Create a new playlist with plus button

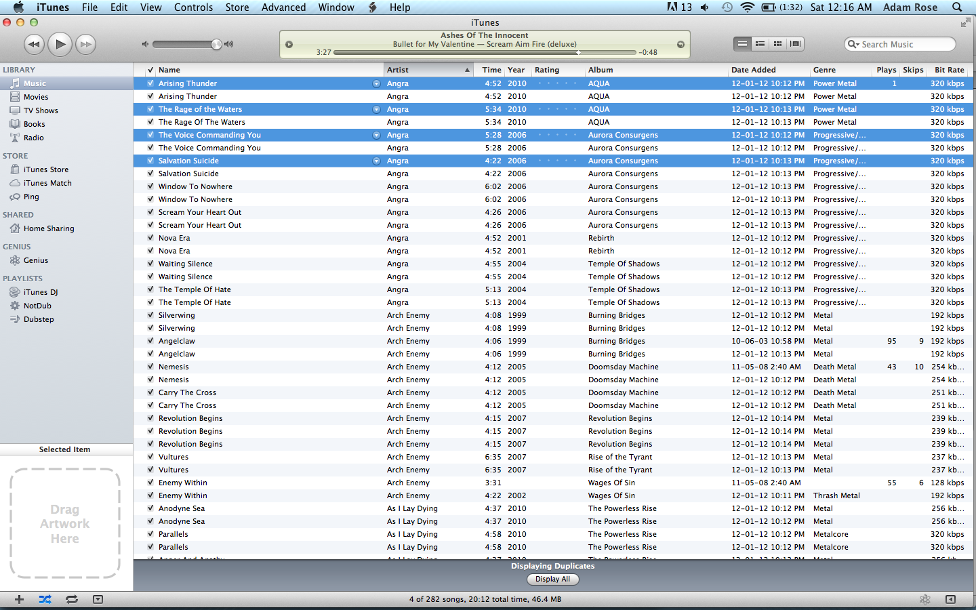tap(19, 599)
